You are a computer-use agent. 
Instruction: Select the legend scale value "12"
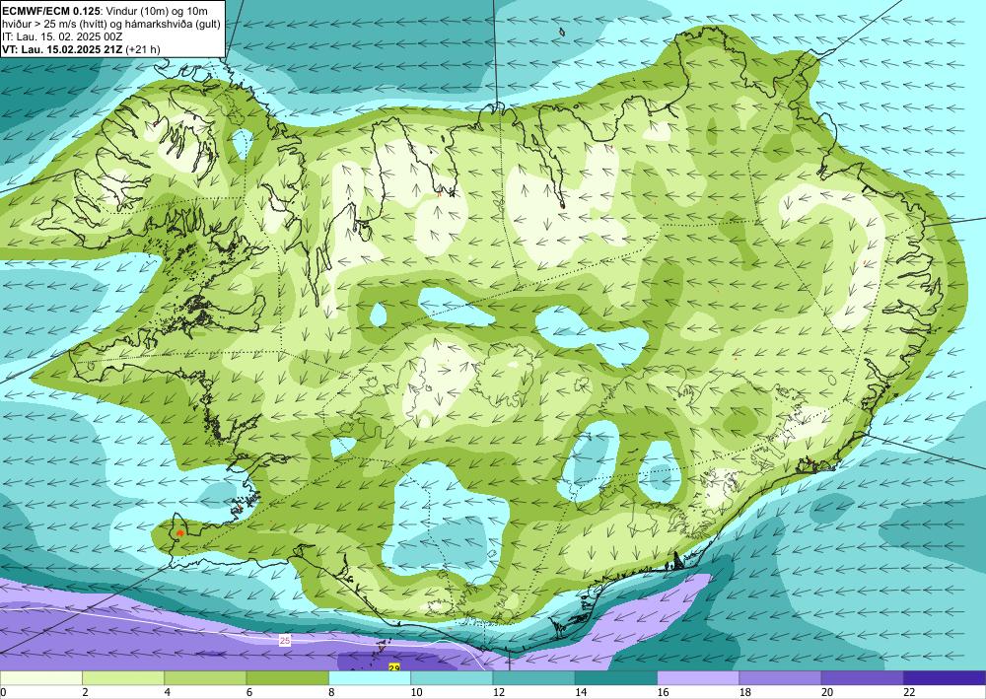pos(499,692)
